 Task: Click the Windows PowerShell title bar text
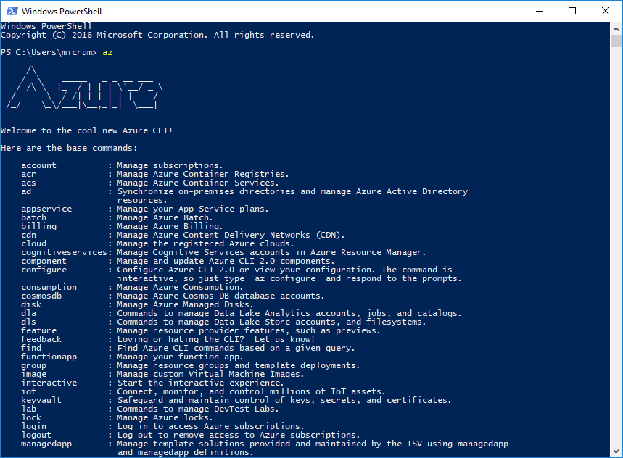coord(64,11)
